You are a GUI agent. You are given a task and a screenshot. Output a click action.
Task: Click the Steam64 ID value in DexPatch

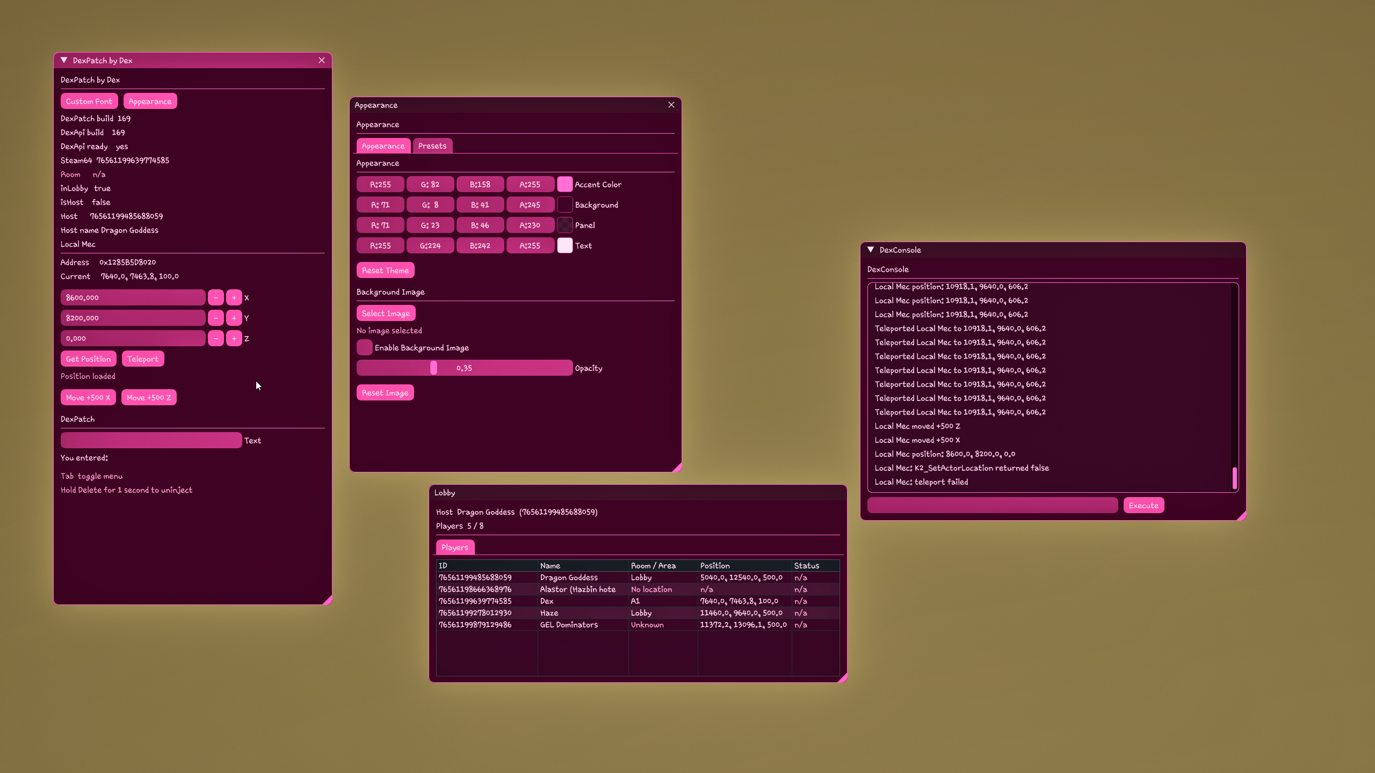[133, 161]
